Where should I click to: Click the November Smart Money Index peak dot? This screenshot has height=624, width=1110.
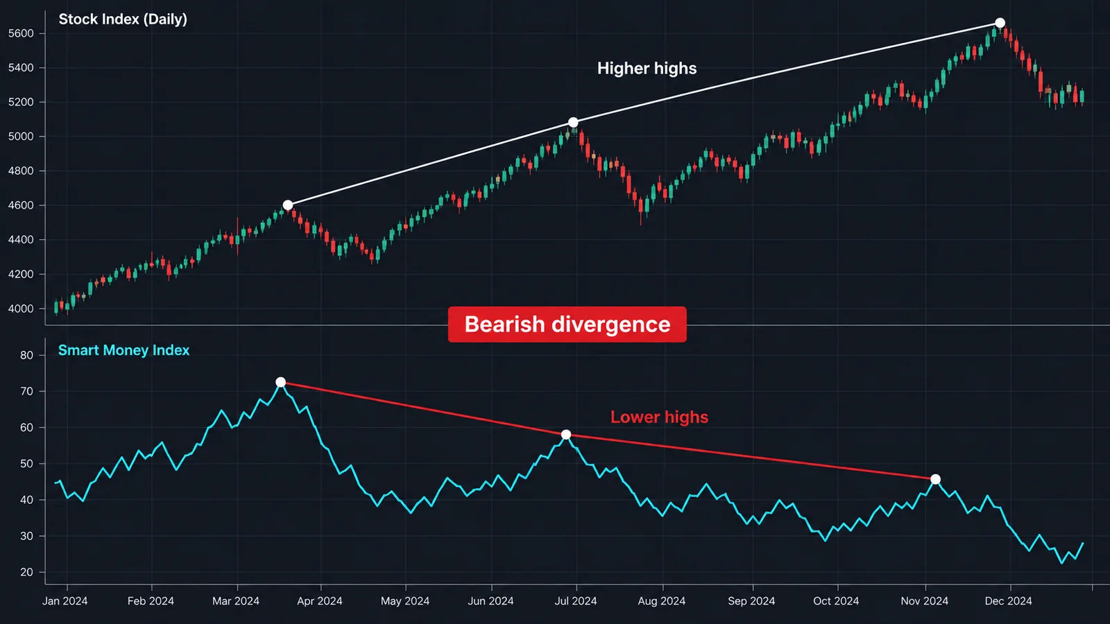pyautogui.click(x=935, y=479)
